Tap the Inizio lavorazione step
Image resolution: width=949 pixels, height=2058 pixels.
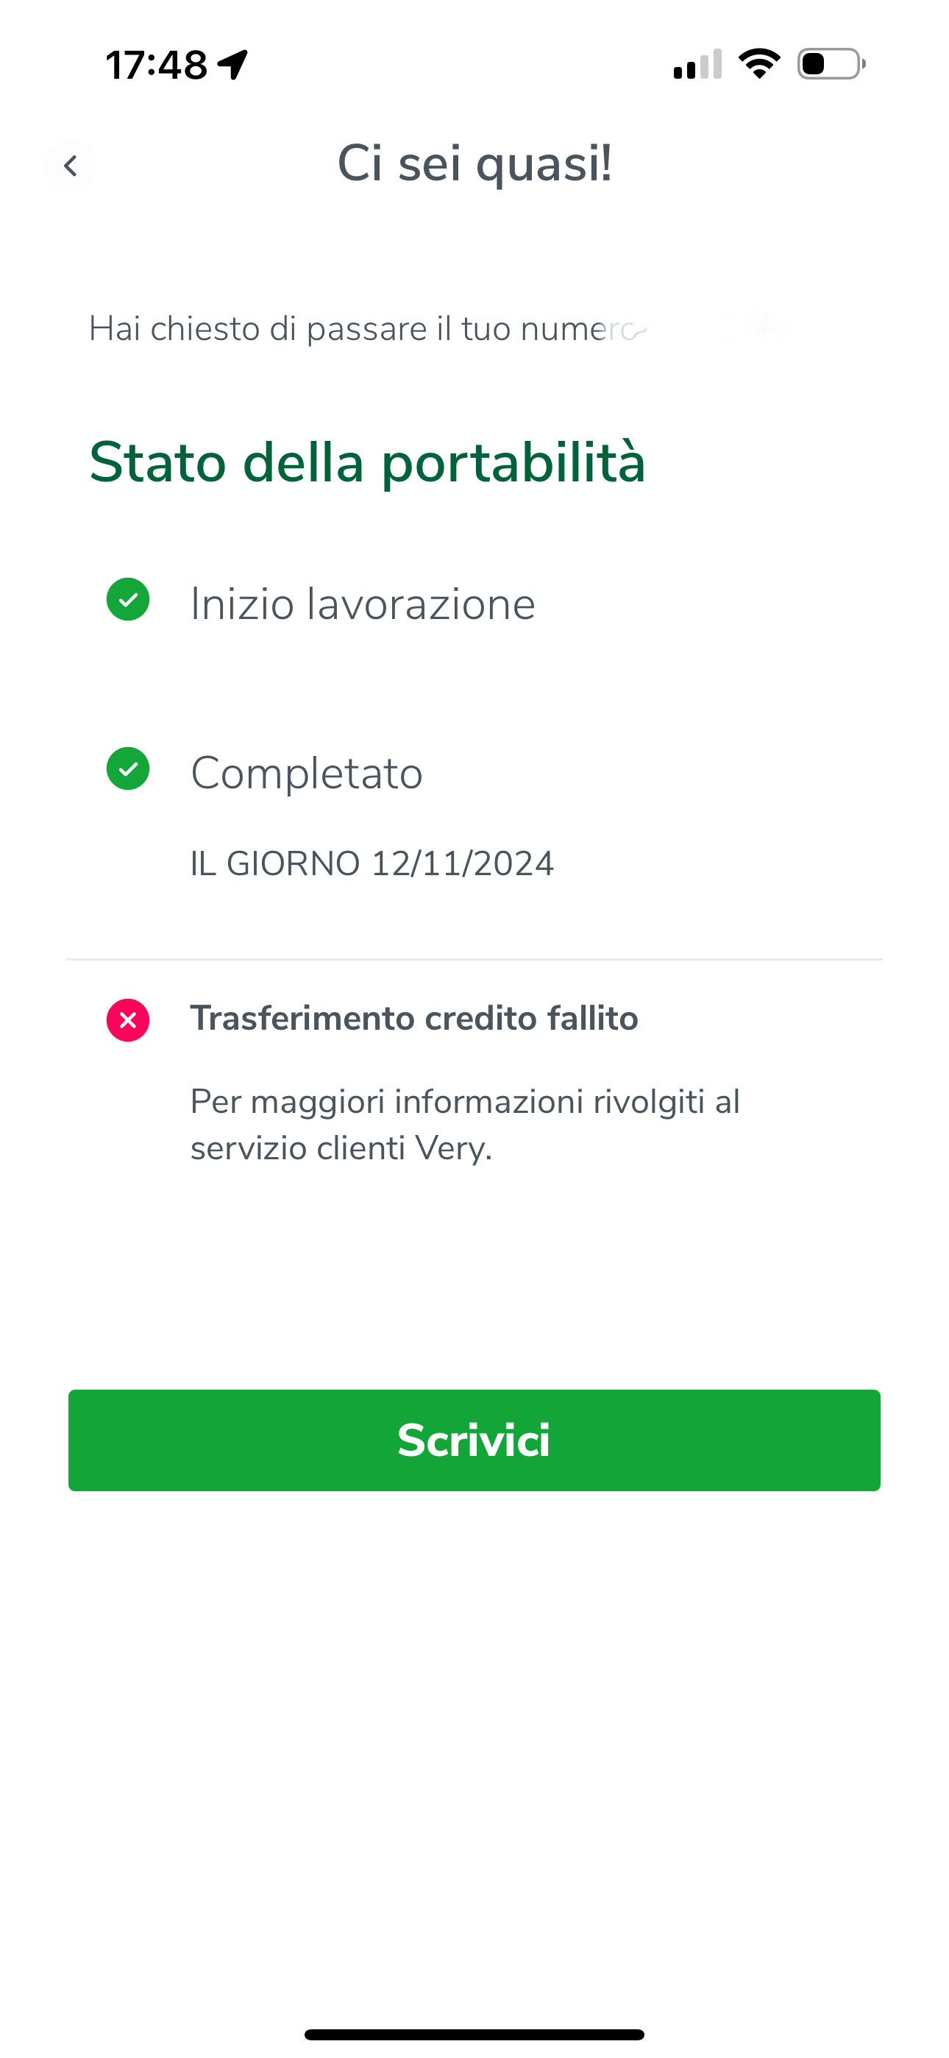coord(363,603)
